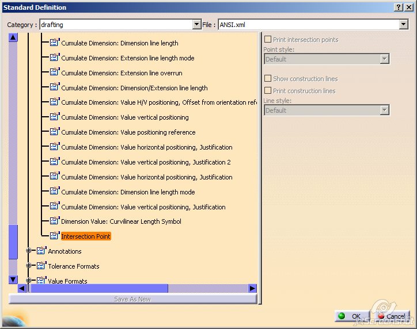Expand the Annotations tree node

29,250
